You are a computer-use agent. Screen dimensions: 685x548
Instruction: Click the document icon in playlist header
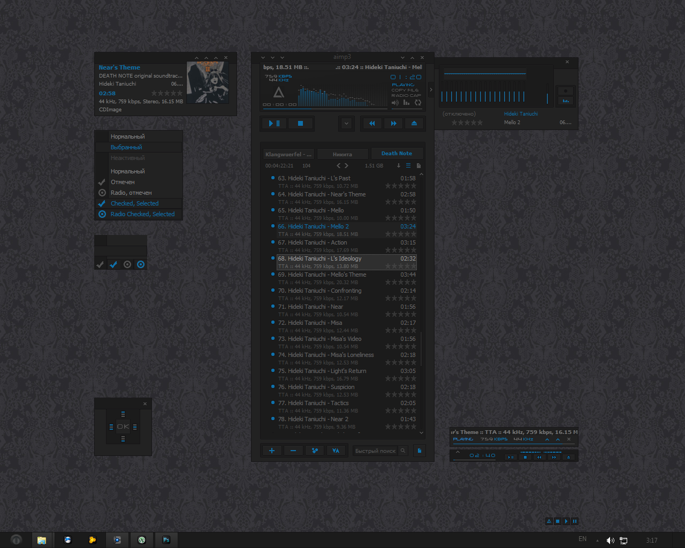pos(418,166)
